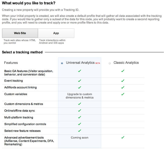Click Classic checkmark for Custom variables
This screenshot has height=151, width=164.
click(123, 94)
